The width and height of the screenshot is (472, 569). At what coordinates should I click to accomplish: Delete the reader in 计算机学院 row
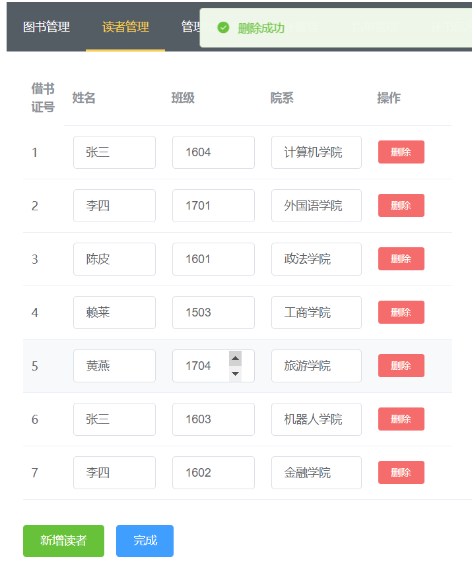[x=401, y=152]
